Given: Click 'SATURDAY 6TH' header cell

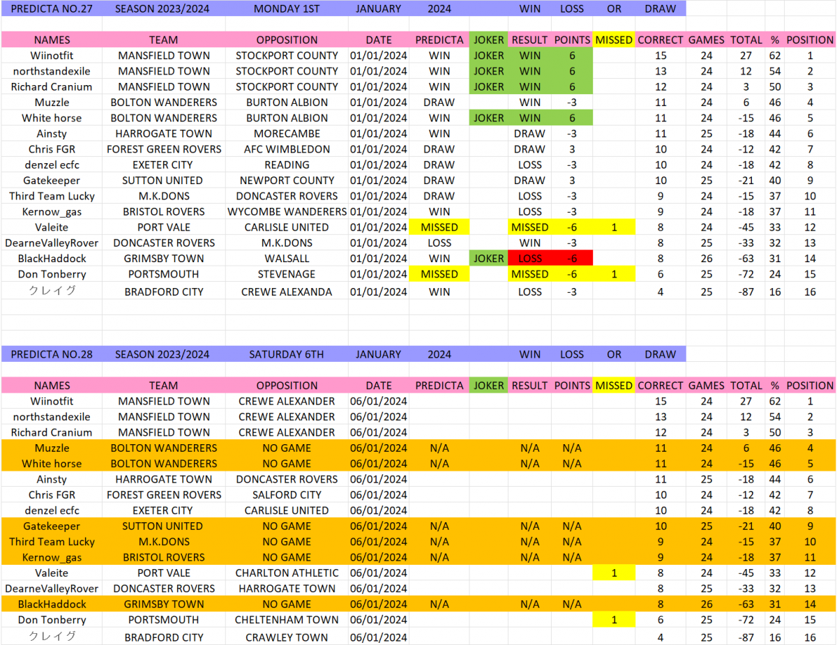Looking at the screenshot, I should [x=287, y=354].
